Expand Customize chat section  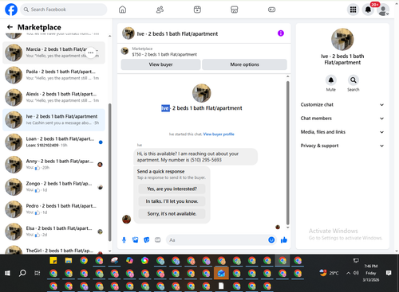tap(342, 105)
